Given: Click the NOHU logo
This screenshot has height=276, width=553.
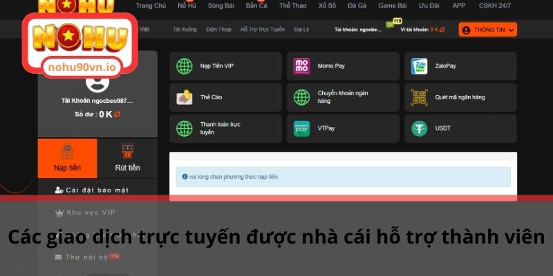Looking at the screenshot, I should pyautogui.click(x=80, y=38).
